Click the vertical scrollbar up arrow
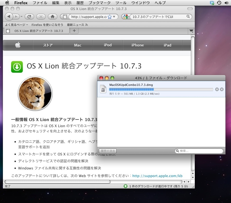 (193, 173)
